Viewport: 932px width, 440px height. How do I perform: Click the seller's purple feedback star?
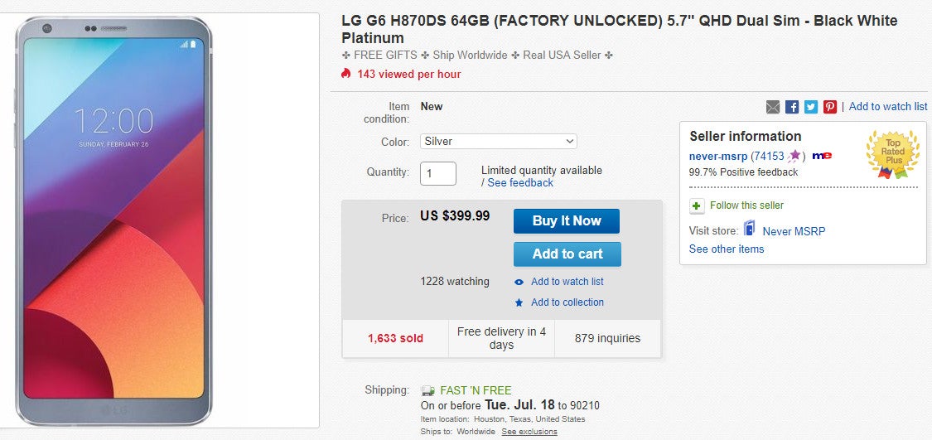pyautogui.click(x=794, y=155)
